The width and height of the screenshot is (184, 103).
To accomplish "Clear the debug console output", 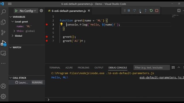I will tap(173, 68).
